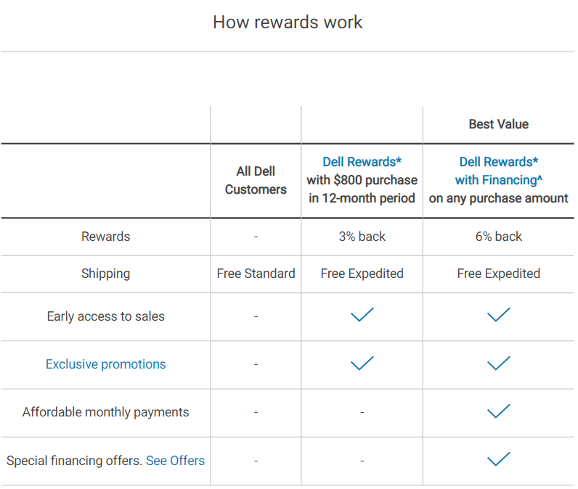Open Dell Rewards link in $800 purchase column

362,162
